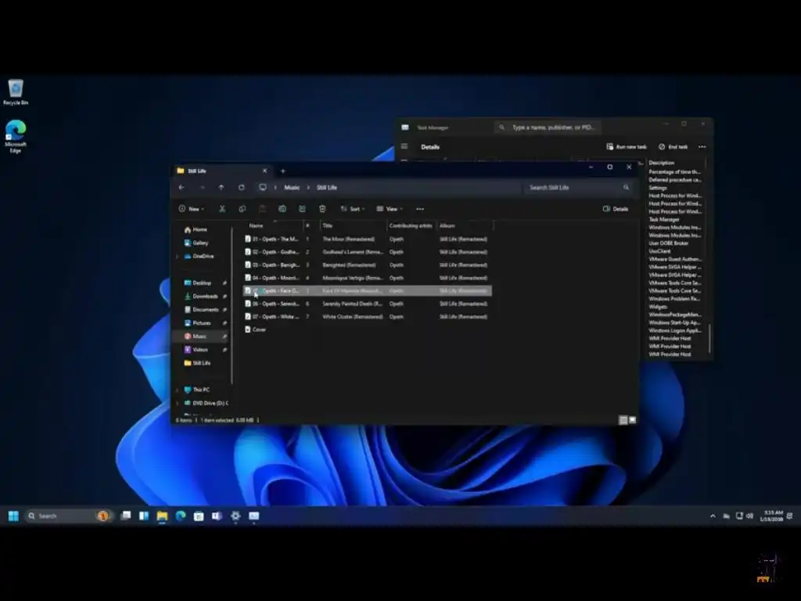Open the View dropdown
The width and height of the screenshot is (801, 601).
click(390, 209)
